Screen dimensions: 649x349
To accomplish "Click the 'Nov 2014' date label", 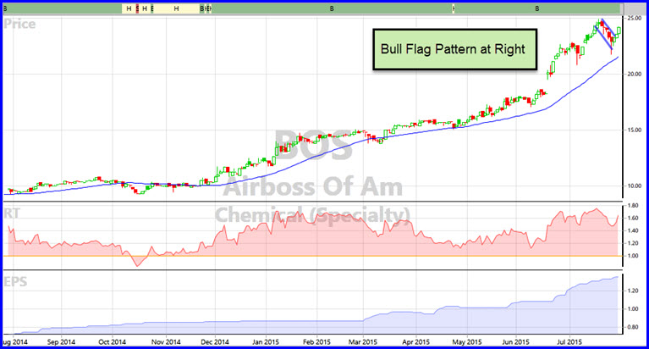I will (x=166, y=342).
